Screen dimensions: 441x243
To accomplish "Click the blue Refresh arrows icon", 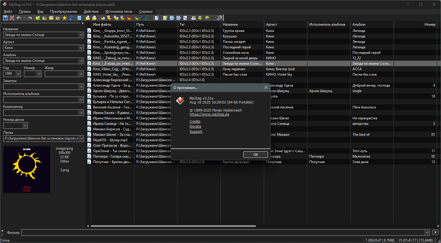I will point(71,18).
